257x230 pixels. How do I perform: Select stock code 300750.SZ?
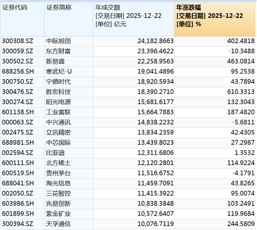click(x=18, y=81)
